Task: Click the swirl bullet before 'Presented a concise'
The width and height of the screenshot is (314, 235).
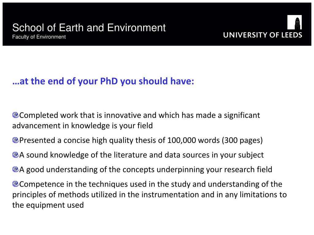Action: point(15,140)
